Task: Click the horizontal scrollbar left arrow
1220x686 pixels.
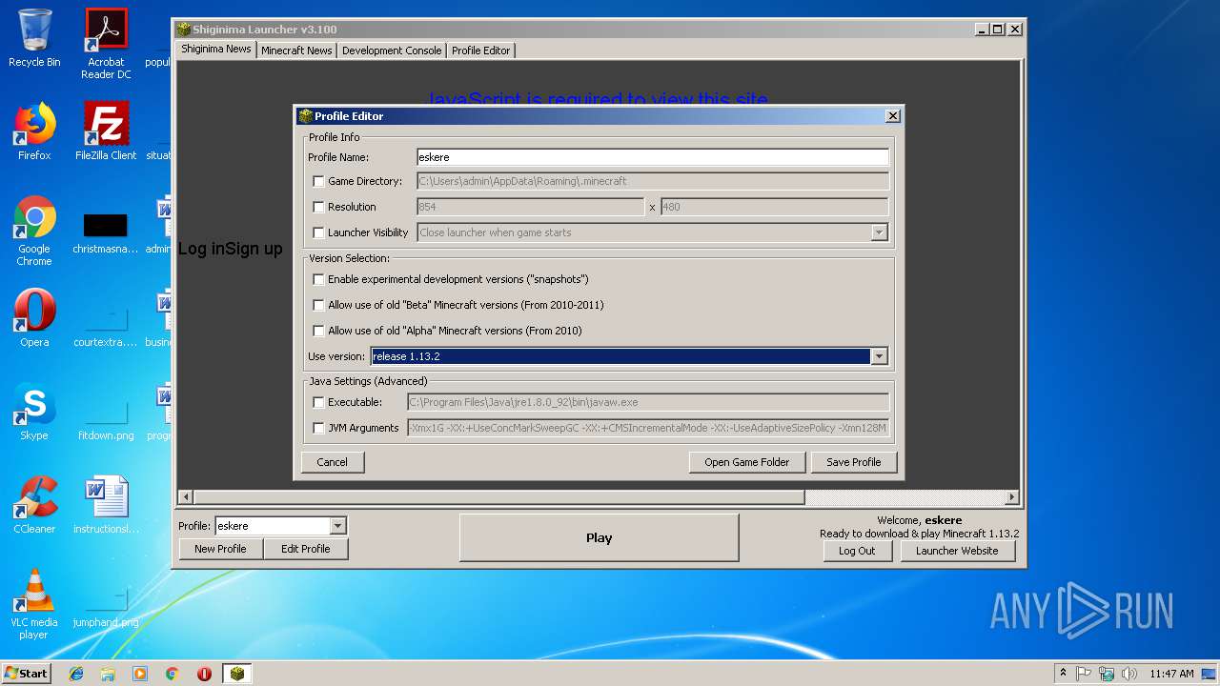Action: pyautogui.click(x=186, y=497)
